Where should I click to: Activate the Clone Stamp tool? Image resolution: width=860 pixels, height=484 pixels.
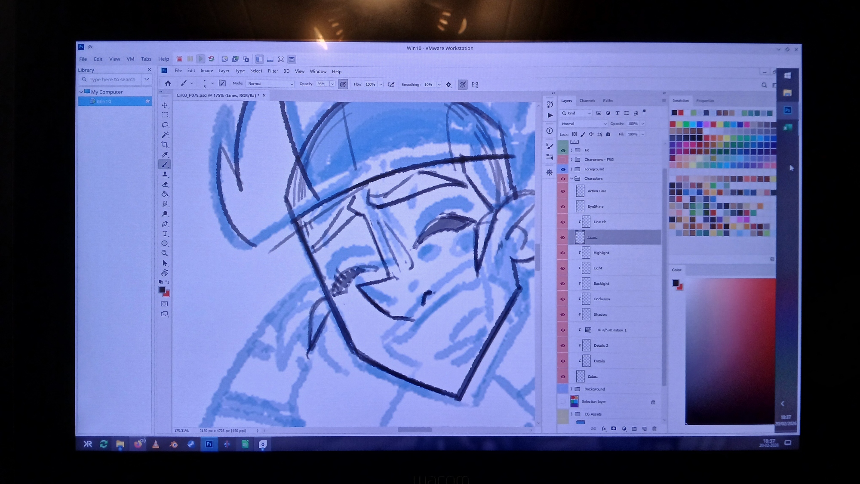click(165, 174)
